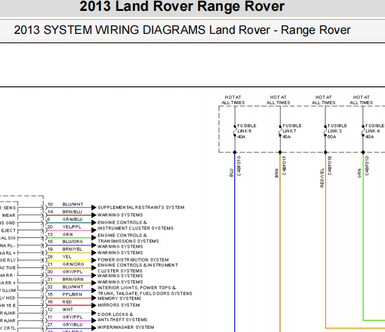Click the arrowhead pointing to Mirrors System
Screen dimensions: 385x332
(94, 306)
